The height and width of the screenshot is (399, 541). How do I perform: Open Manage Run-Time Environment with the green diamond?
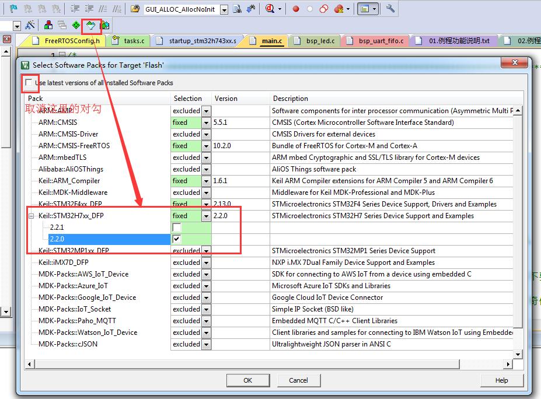pos(76,25)
